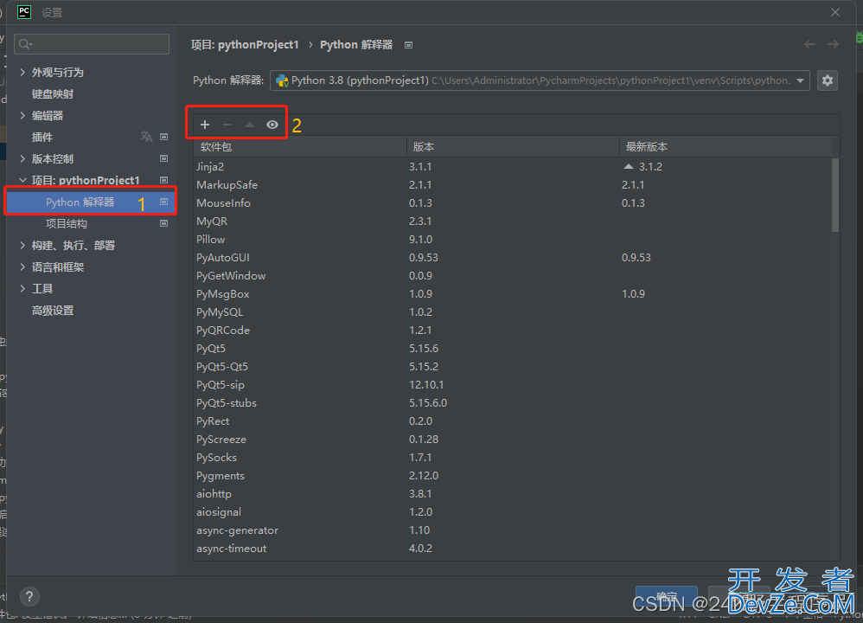Click the minus icon to uninstall package
Screen dimensions: 863x623
[x=227, y=125]
